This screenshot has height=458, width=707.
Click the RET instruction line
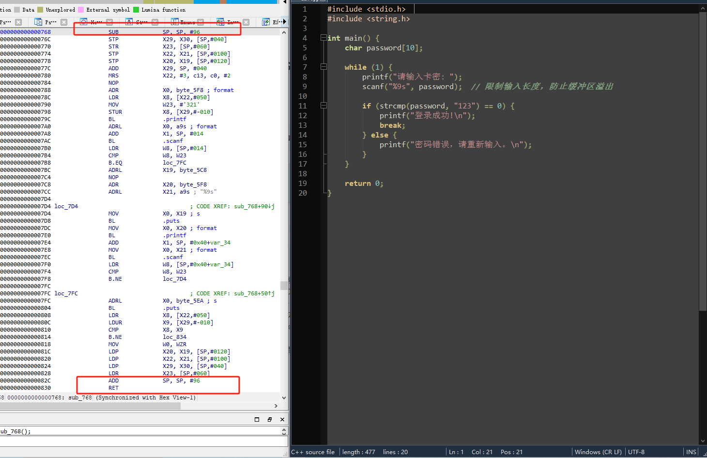(x=113, y=388)
